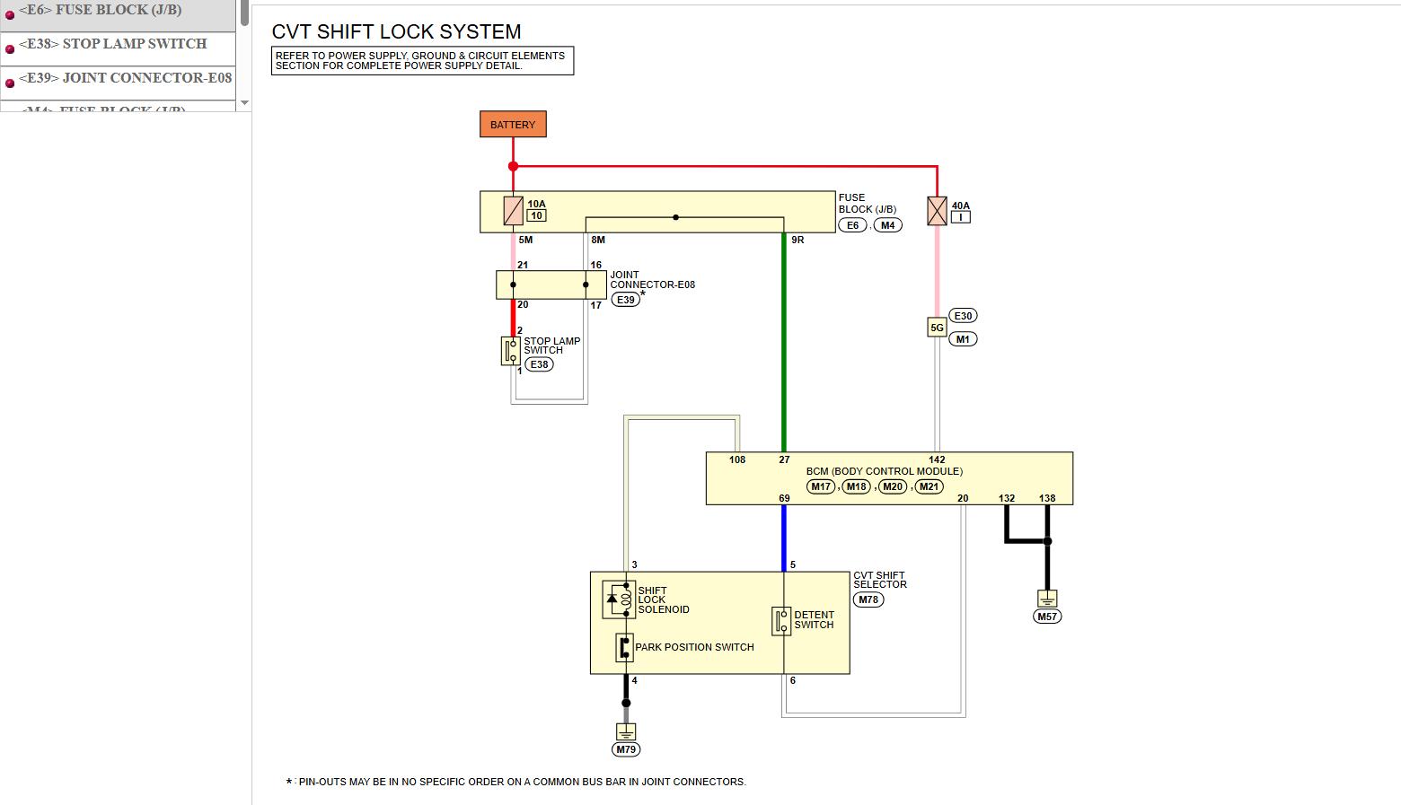Click the M17 BCM connector label
1401x805 pixels.
pos(821,486)
